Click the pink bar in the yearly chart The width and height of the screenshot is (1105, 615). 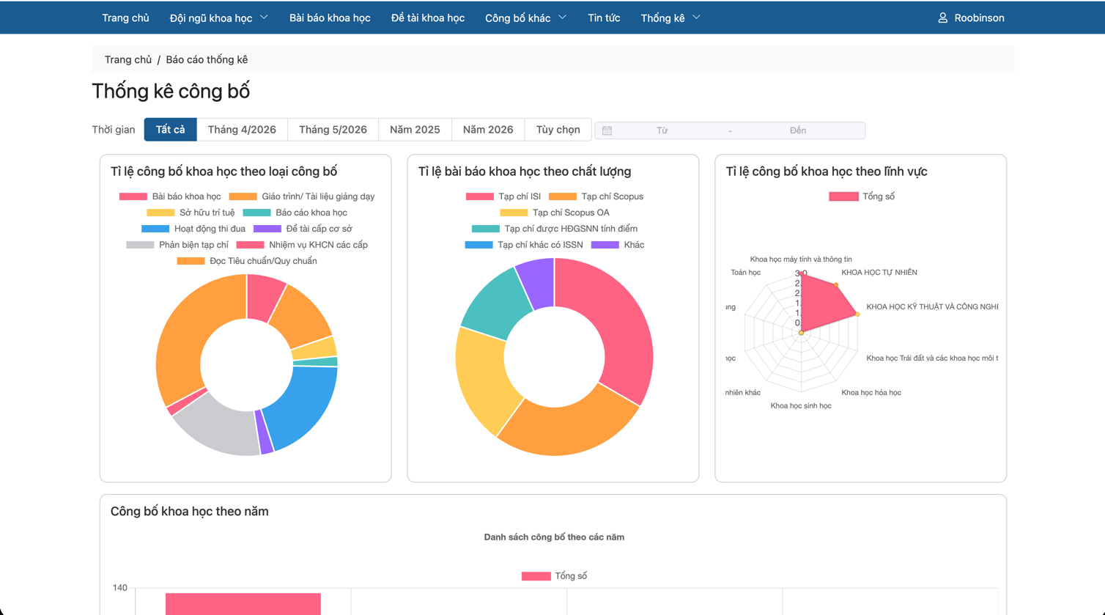(243, 604)
